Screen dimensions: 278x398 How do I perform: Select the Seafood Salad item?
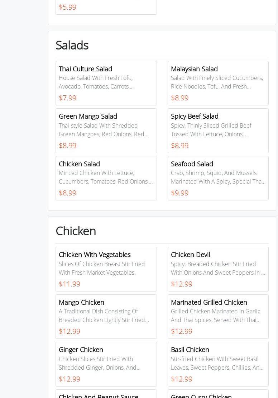[218, 178]
